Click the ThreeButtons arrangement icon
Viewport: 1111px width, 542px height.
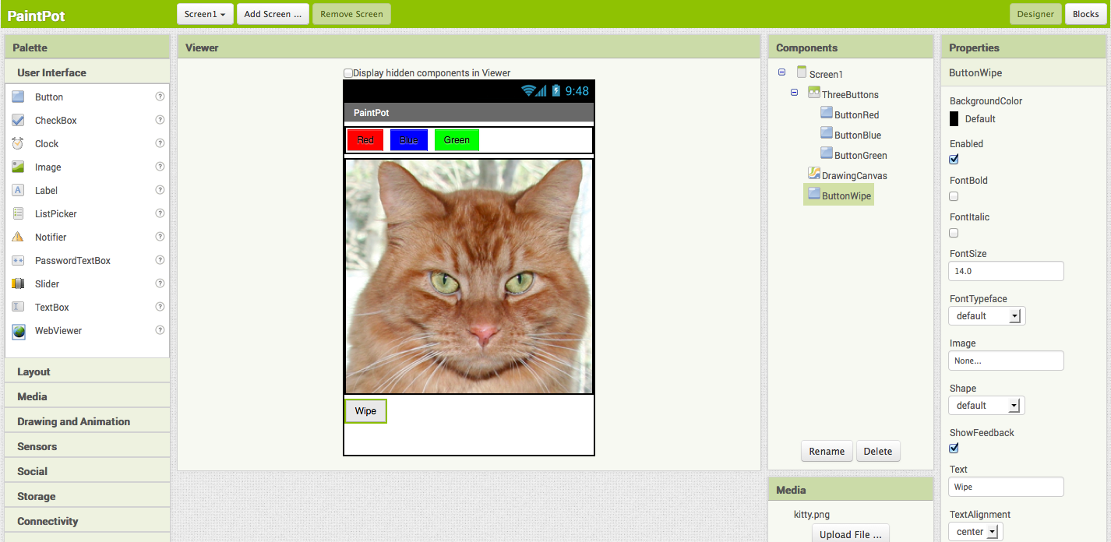point(814,93)
